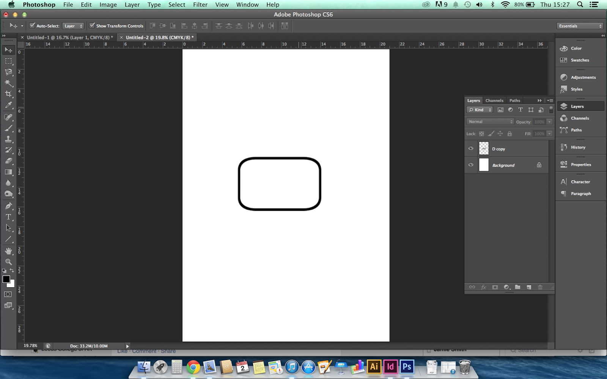Image resolution: width=607 pixels, height=379 pixels.
Task: Choose the Zoom tool
Action: point(8,262)
